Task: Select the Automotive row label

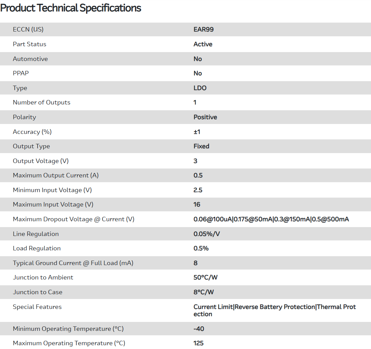Action: tap(30, 59)
